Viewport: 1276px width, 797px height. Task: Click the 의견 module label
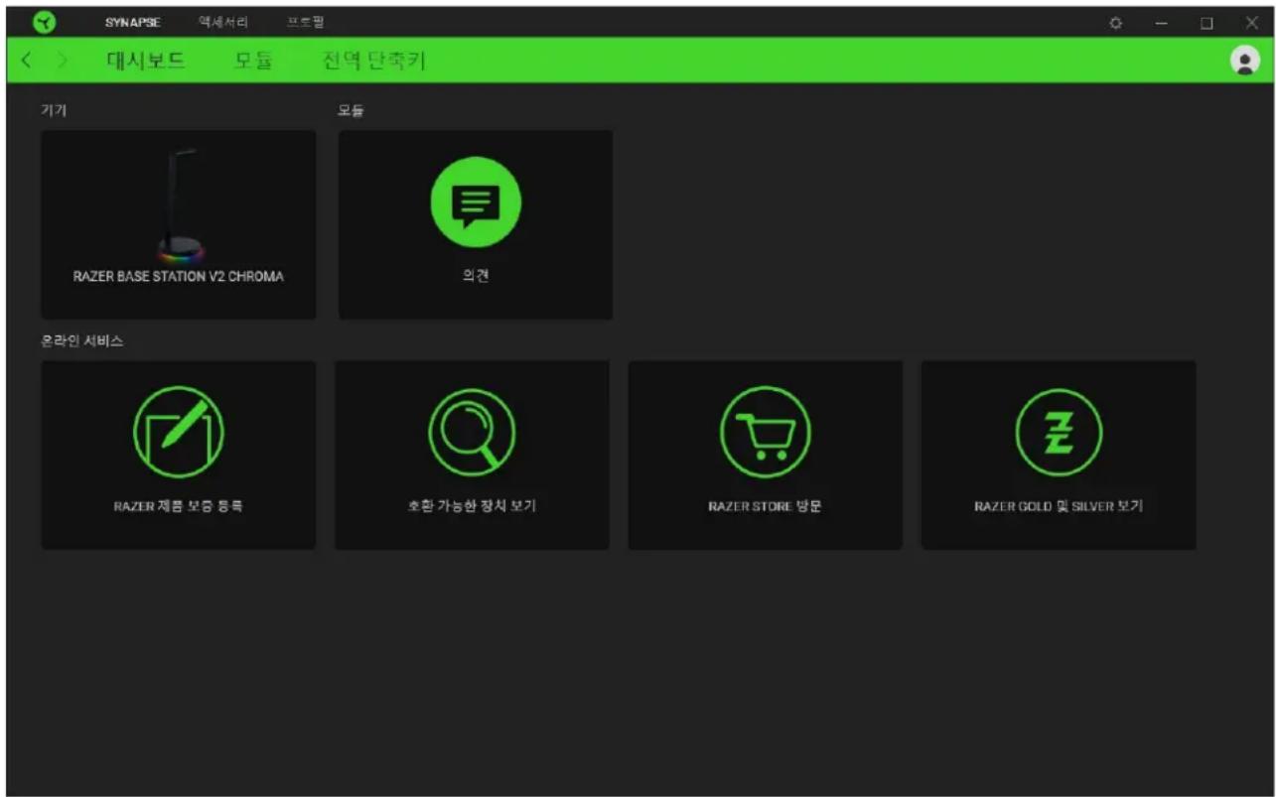(x=476, y=277)
